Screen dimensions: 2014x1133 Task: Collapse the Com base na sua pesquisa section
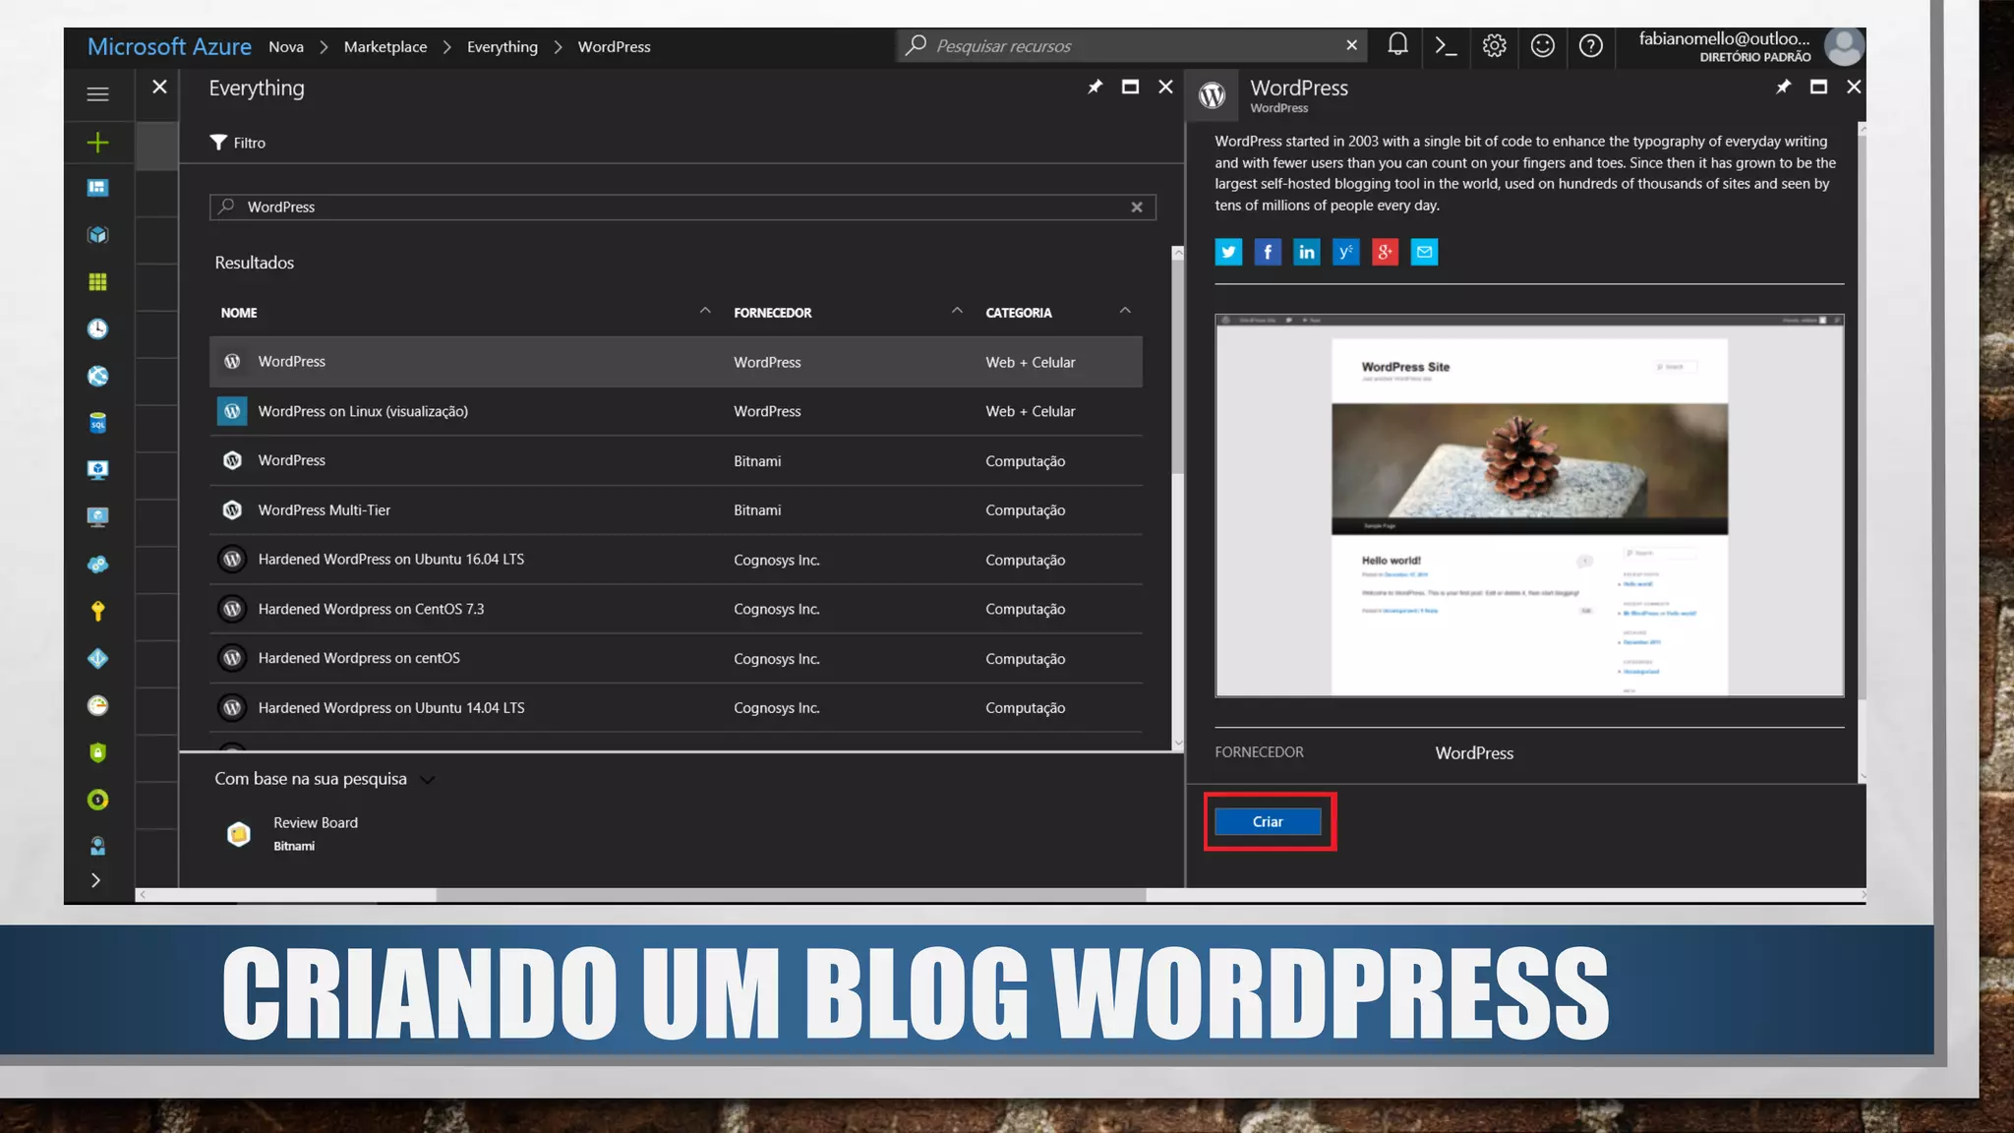coord(427,780)
